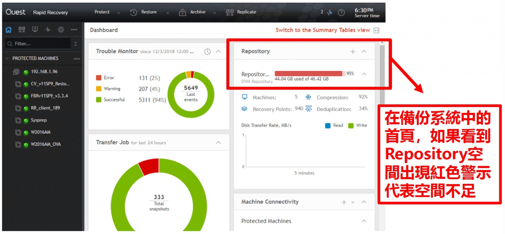The height and width of the screenshot is (234, 505).
Task: Click the green Write legend swatch
Action: [351, 126]
